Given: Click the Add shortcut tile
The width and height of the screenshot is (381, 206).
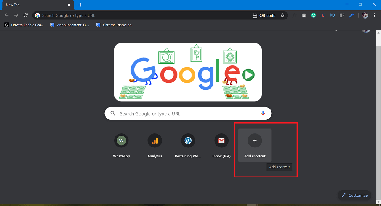Looking at the screenshot, I should tap(255, 146).
